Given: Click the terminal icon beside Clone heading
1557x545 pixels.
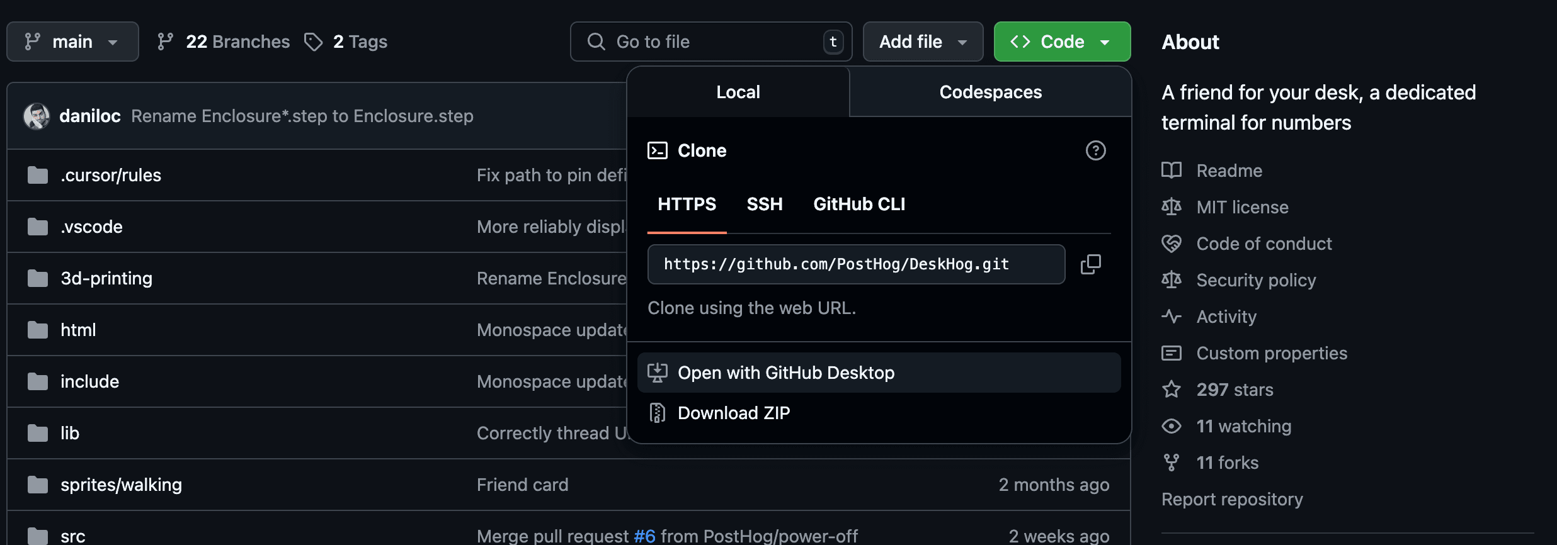Looking at the screenshot, I should [658, 150].
